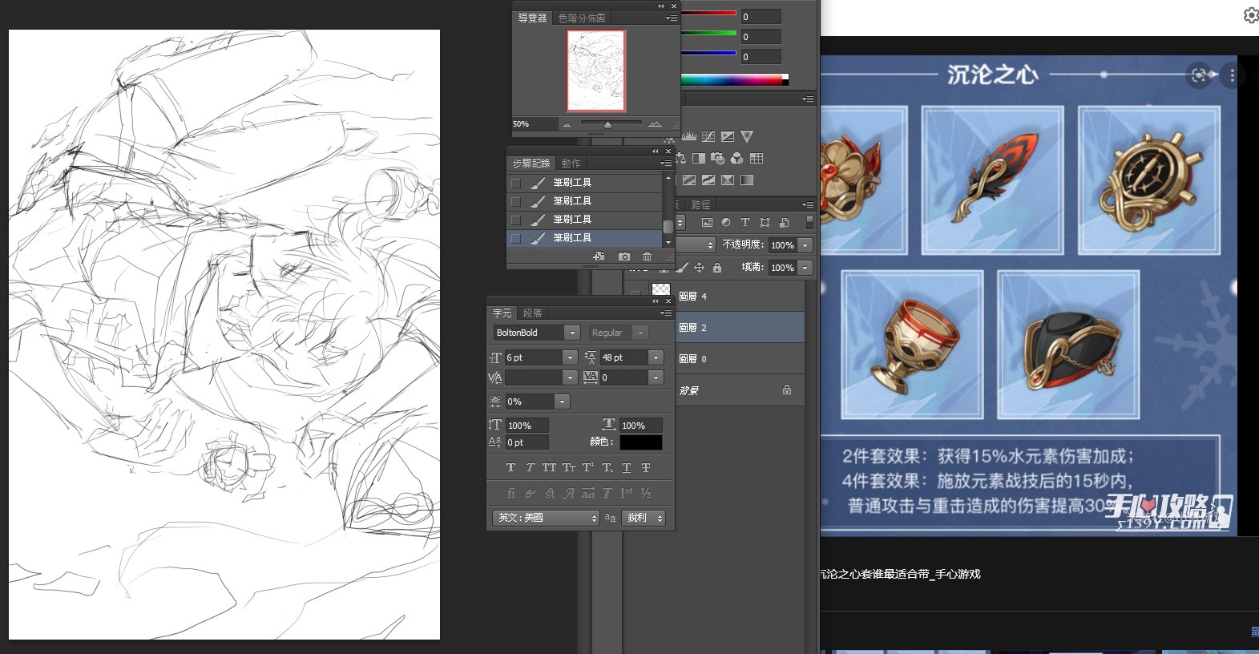
Task: Click the navigator zoom slider handle
Action: [x=607, y=125]
